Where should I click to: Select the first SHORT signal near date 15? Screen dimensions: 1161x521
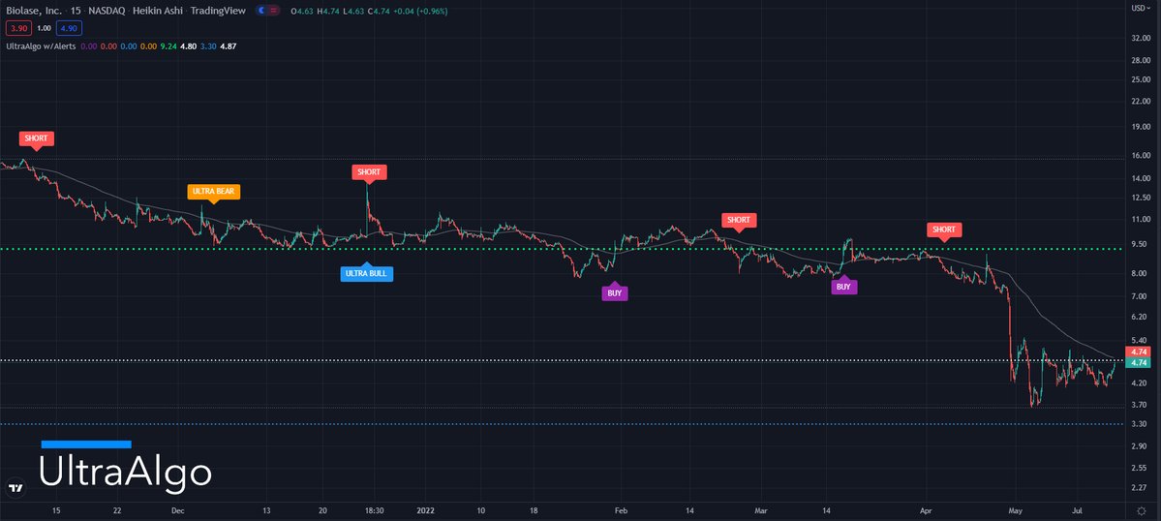point(37,138)
